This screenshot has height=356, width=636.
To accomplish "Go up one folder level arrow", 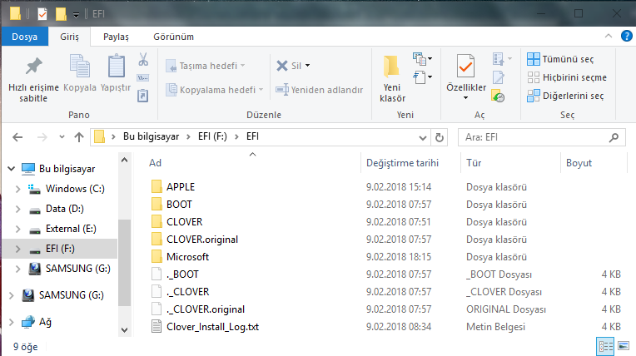I will pos(79,137).
